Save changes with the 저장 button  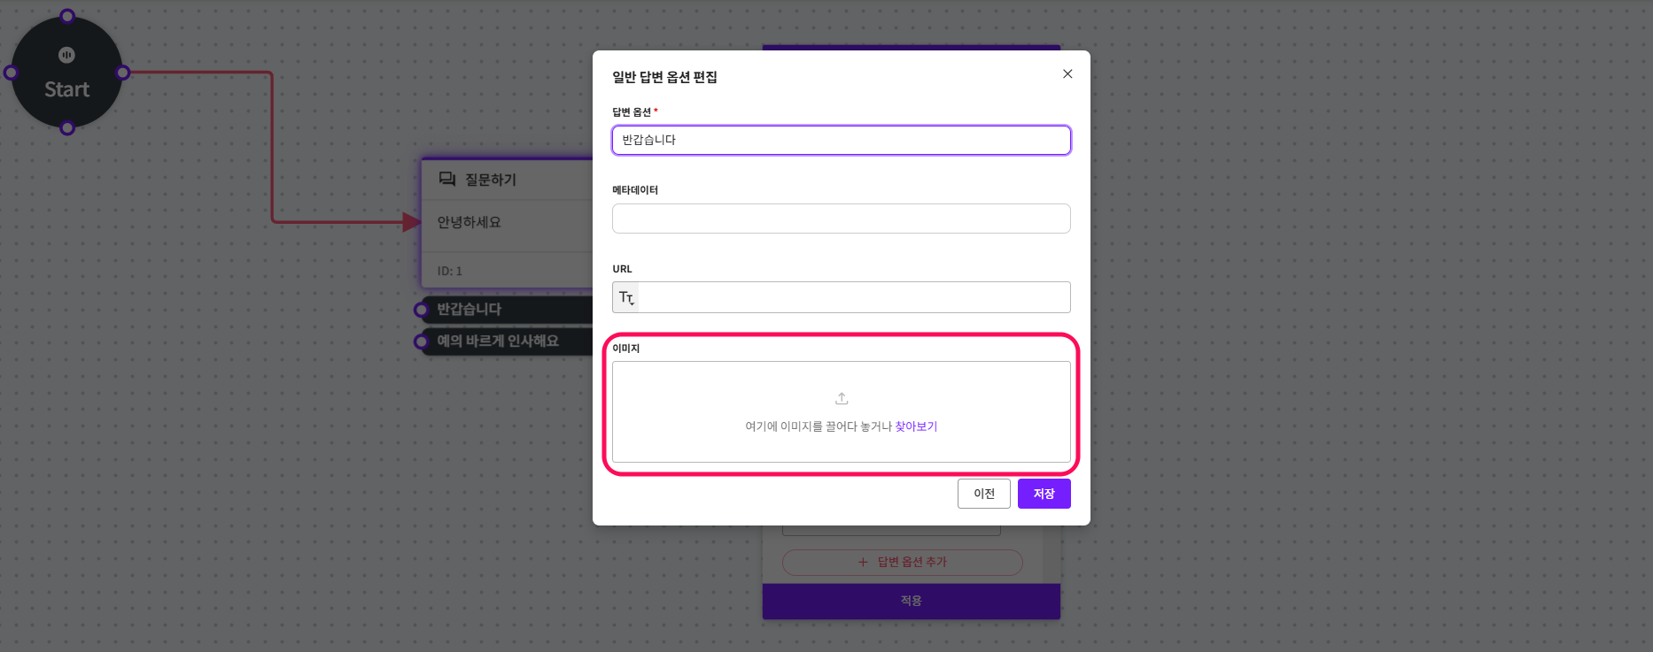click(x=1044, y=494)
